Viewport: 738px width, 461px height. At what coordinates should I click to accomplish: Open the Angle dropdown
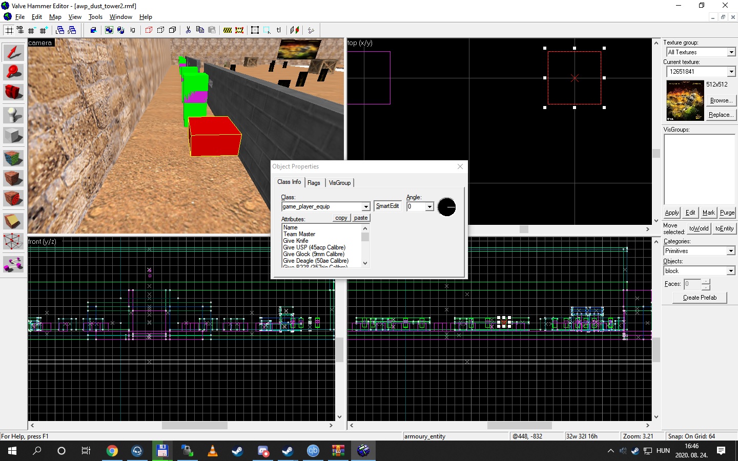[x=429, y=206]
